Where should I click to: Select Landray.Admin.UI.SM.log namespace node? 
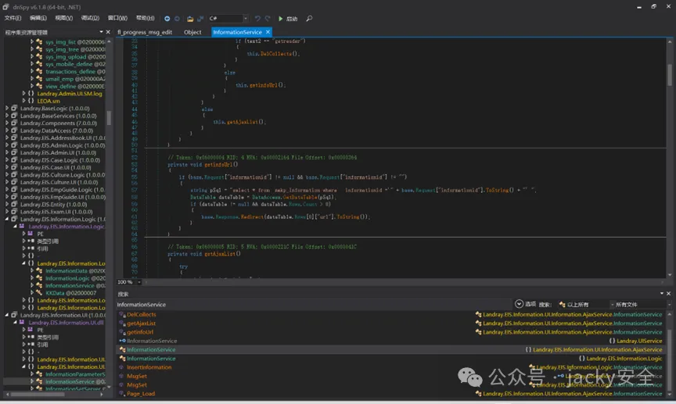(70, 94)
